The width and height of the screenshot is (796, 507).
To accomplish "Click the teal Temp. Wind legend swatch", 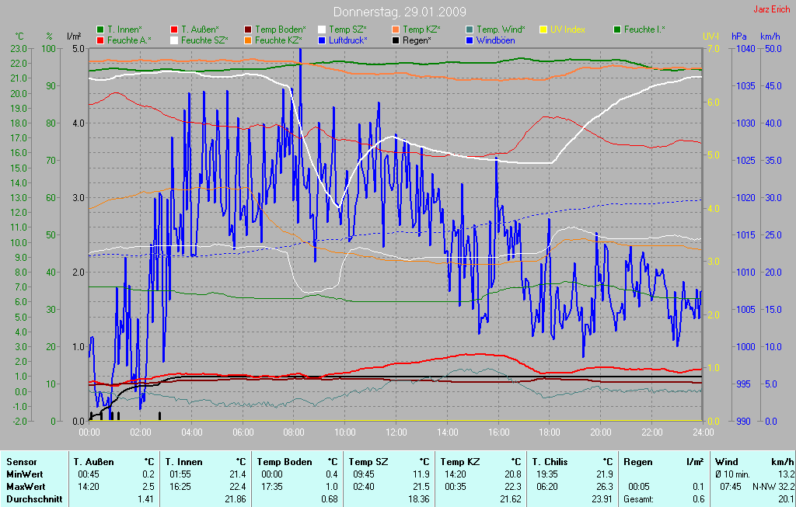I will click(470, 30).
